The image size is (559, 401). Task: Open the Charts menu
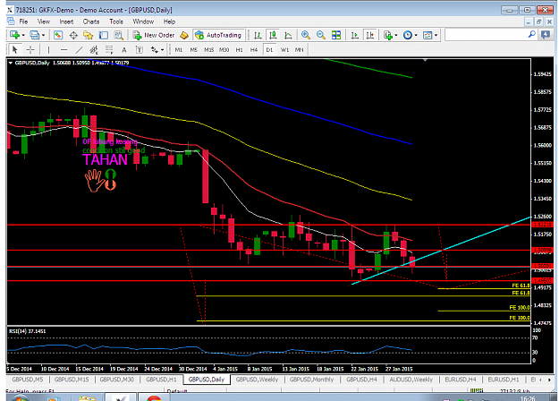coord(91,21)
